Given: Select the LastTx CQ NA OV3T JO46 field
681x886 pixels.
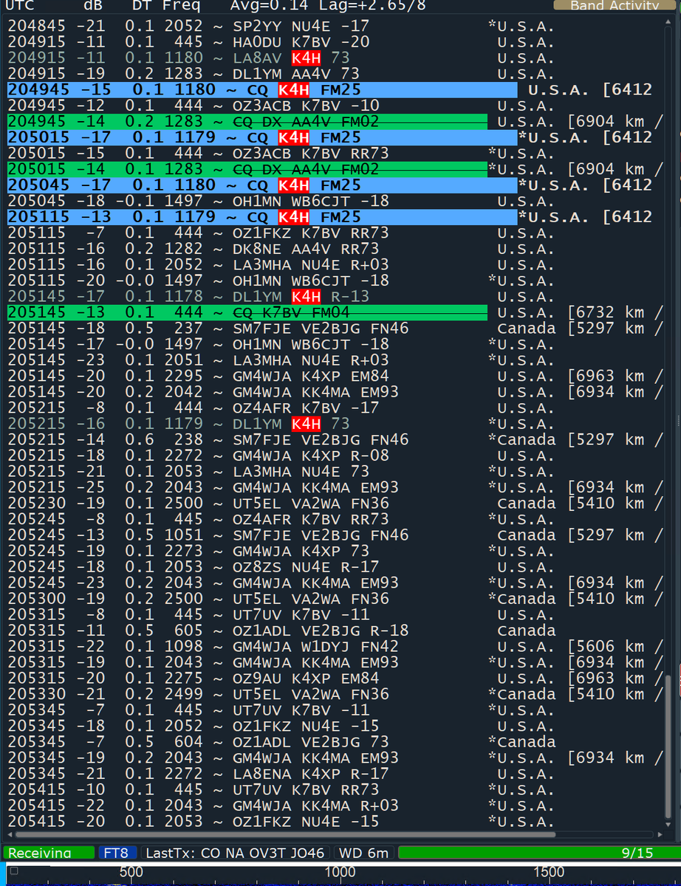Looking at the screenshot, I should click(x=235, y=852).
